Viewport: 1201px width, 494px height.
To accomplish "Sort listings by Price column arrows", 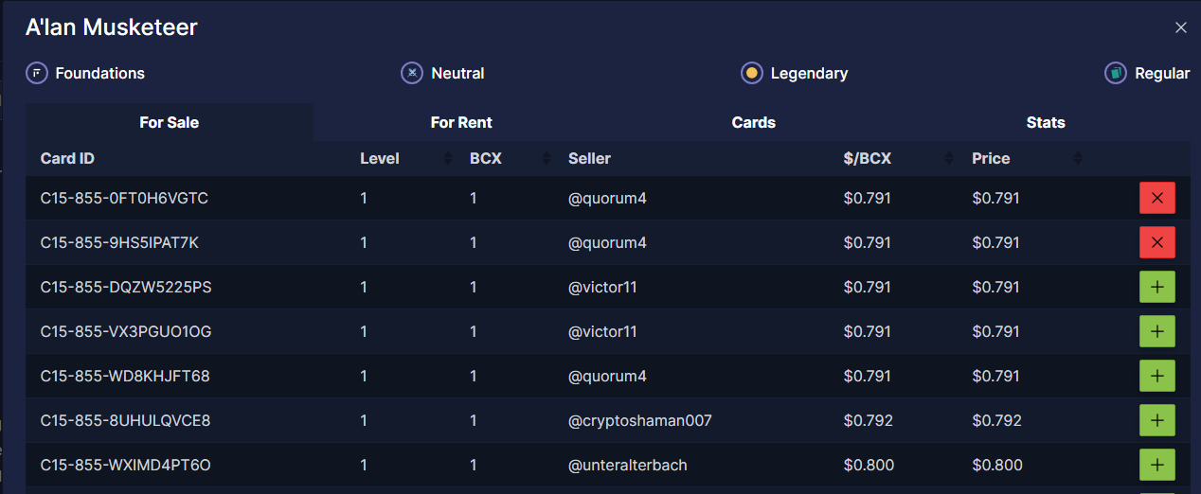I will click(1077, 159).
